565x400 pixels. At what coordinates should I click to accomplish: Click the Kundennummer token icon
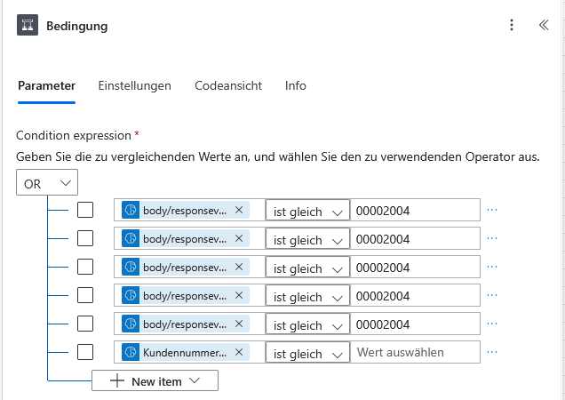pyautogui.click(x=131, y=352)
